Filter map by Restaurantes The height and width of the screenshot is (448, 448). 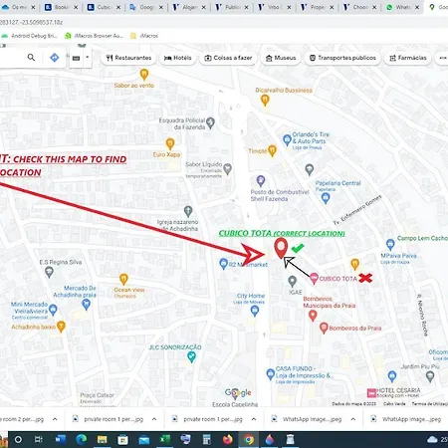click(128, 58)
